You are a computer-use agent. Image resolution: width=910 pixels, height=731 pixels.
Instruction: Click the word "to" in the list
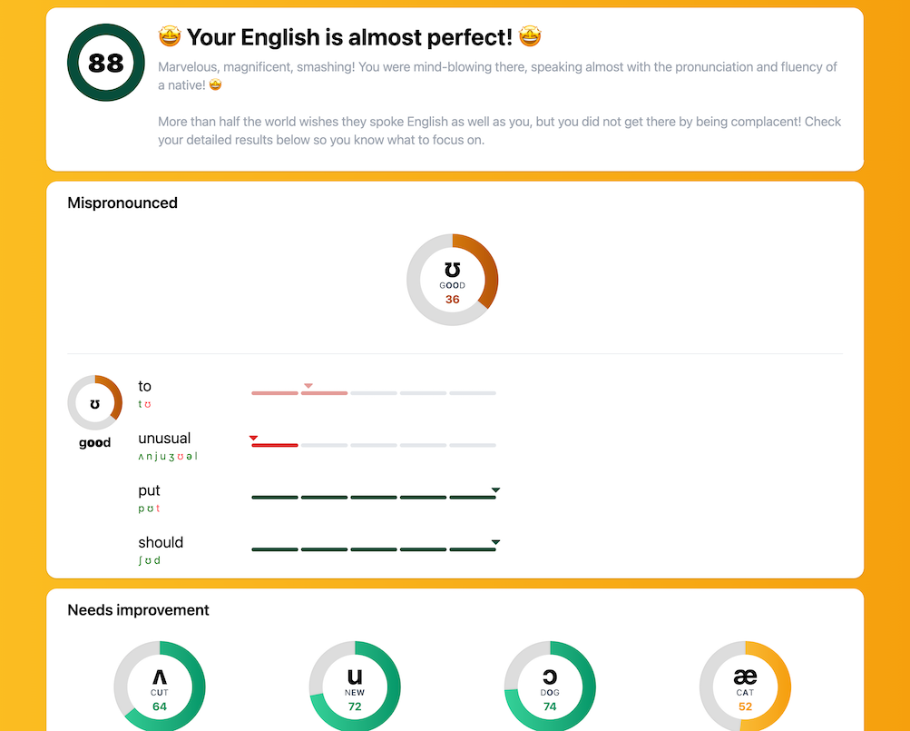click(x=145, y=387)
